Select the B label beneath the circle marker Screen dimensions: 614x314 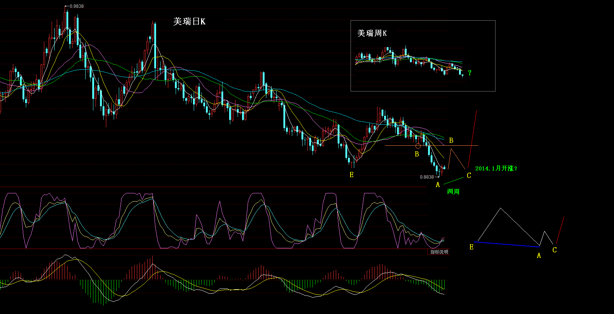(x=417, y=154)
